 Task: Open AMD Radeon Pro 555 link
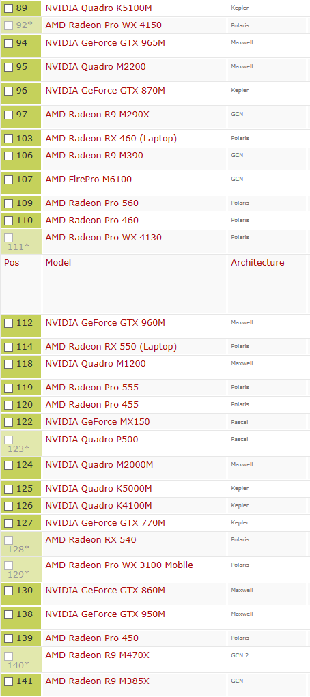(x=91, y=388)
